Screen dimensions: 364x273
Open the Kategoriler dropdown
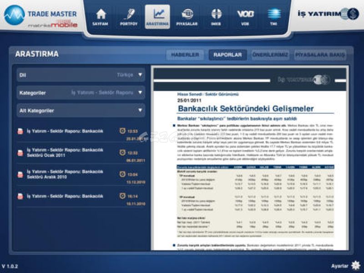[81, 93]
